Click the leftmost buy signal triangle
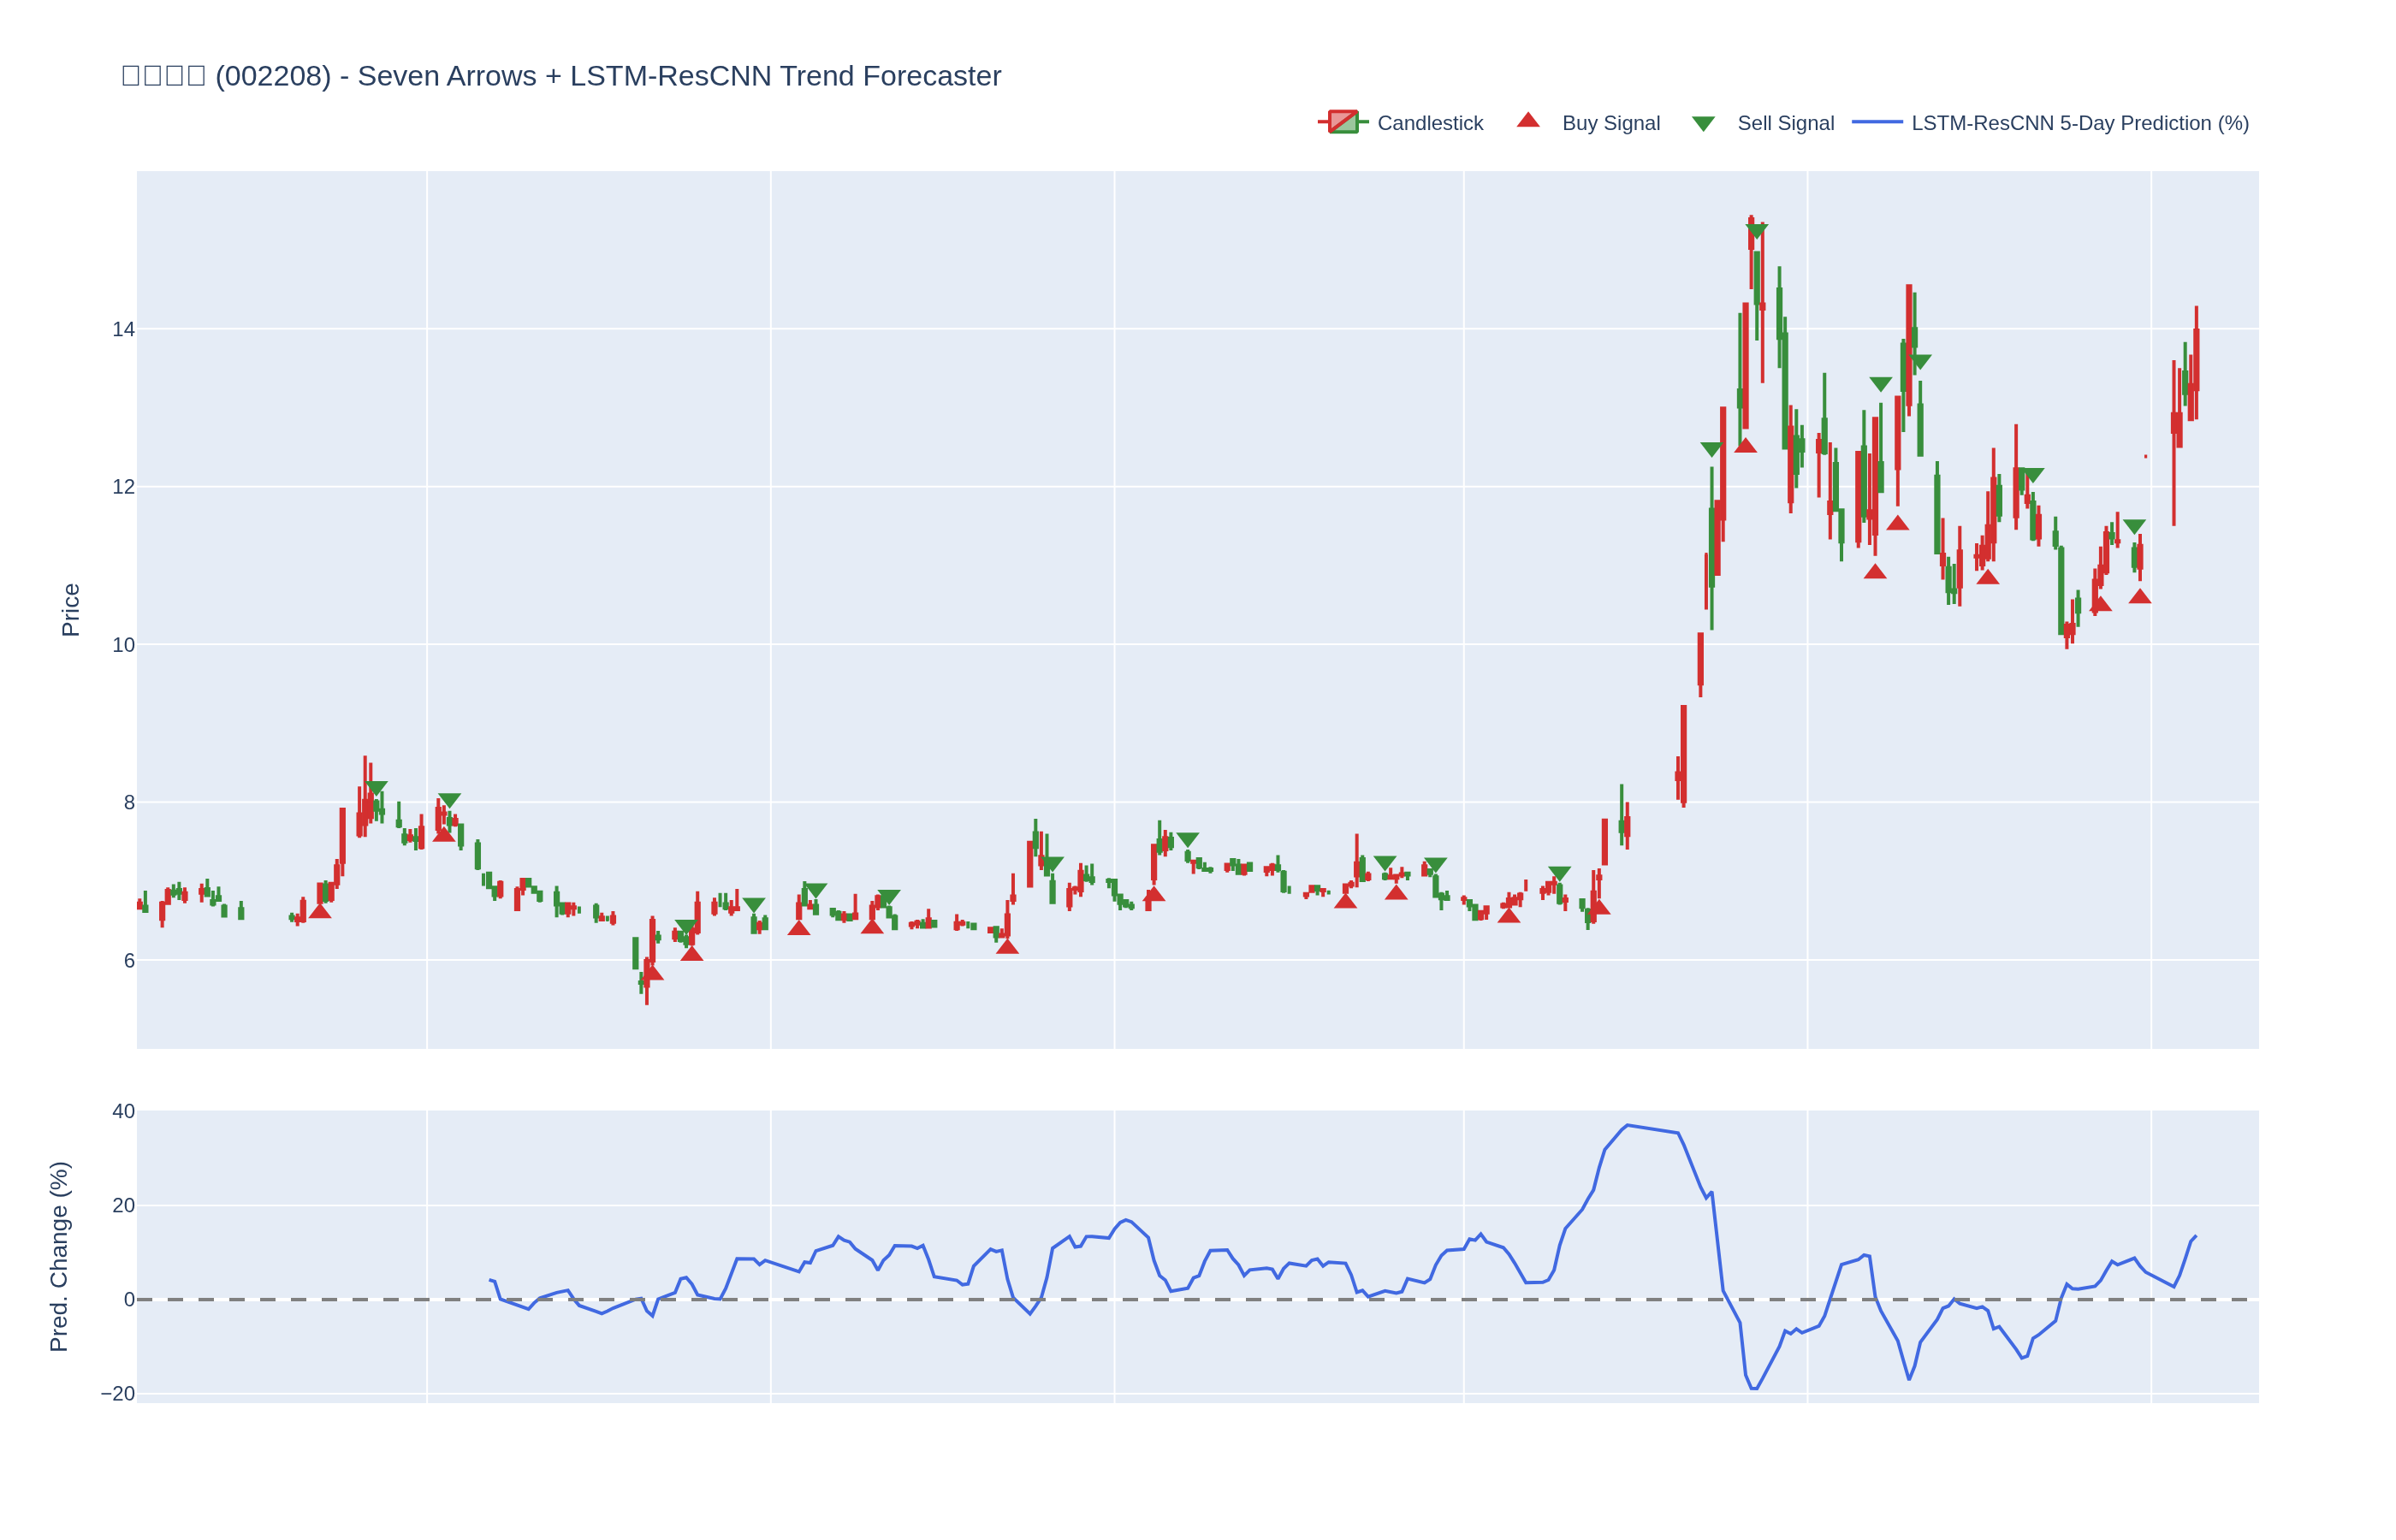 click(320, 911)
